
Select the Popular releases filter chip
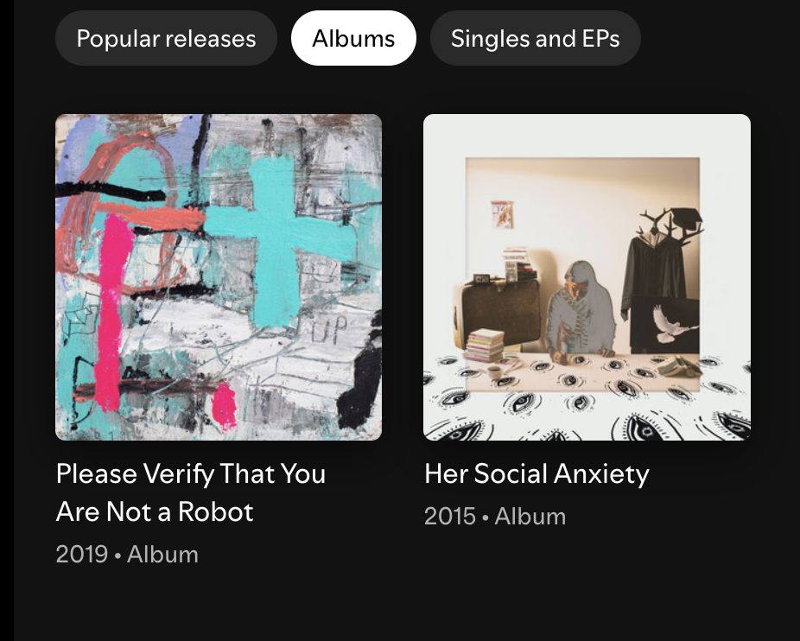pyautogui.click(x=166, y=38)
